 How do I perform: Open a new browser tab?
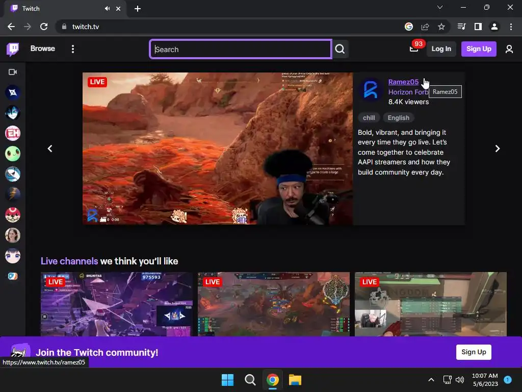click(138, 9)
